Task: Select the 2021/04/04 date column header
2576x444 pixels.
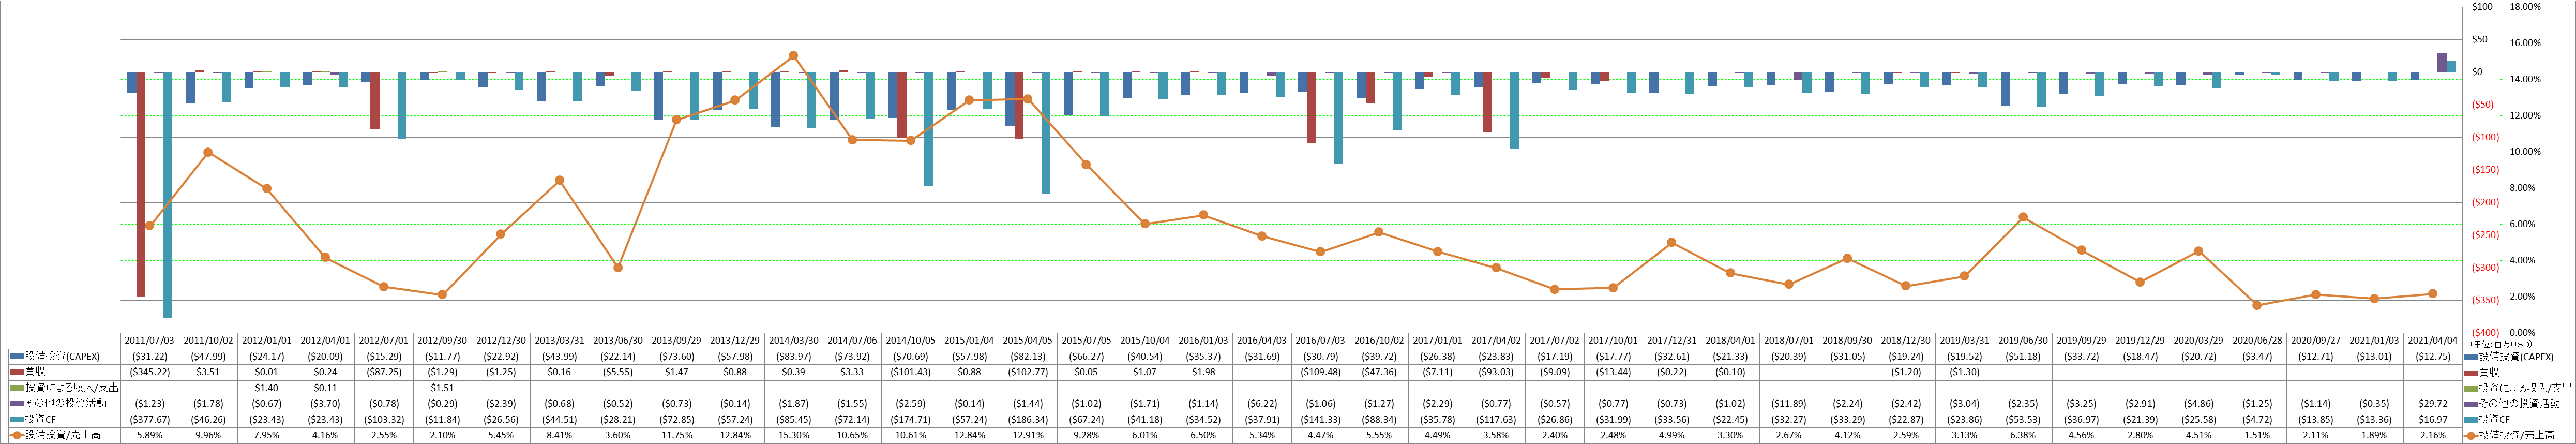Action: tap(2432, 341)
